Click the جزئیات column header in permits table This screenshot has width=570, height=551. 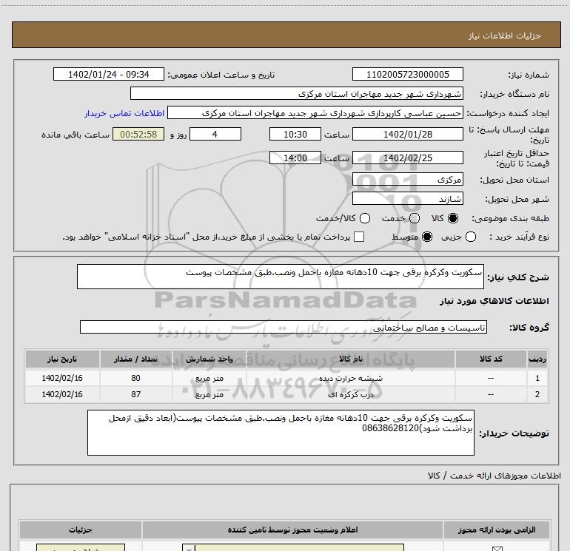point(81,530)
